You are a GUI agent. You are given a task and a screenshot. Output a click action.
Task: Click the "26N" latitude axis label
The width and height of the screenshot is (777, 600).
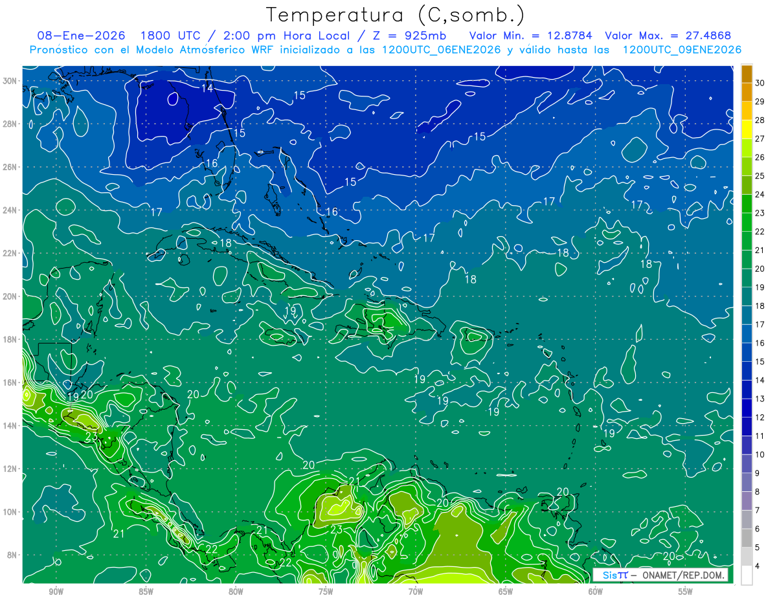tap(11, 167)
